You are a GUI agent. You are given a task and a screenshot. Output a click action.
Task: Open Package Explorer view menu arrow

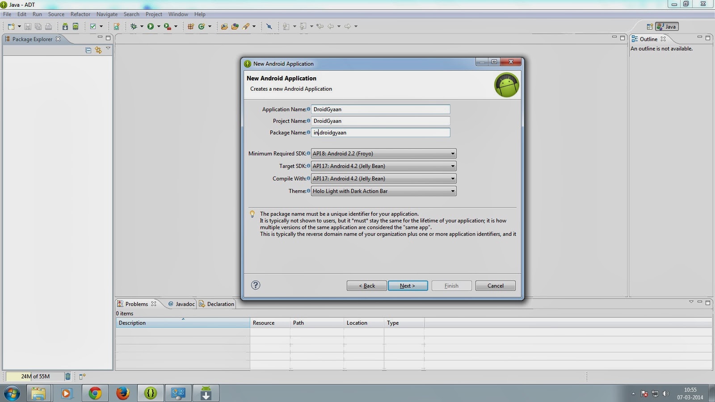[x=108, y=49]
